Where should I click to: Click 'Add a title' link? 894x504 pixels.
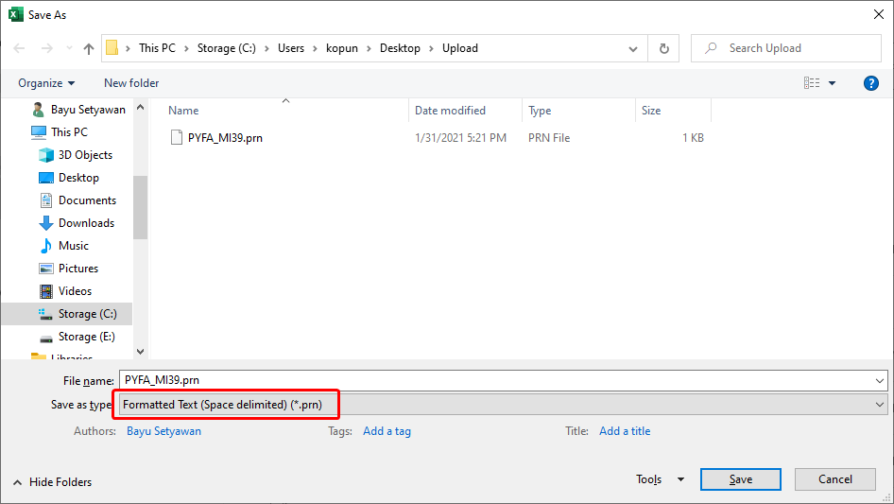coord(625,431)
